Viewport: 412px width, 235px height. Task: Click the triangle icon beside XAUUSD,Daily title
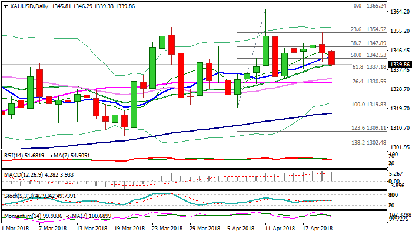(4, 5)
